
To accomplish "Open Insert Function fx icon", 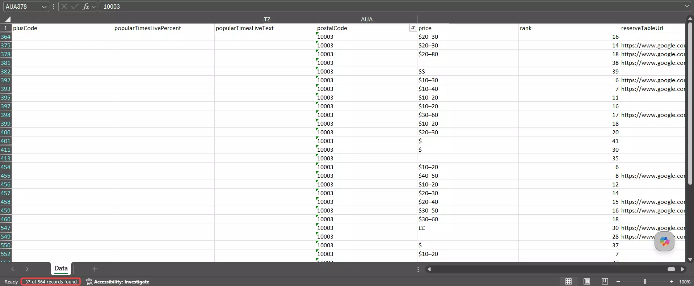I will [86, 7].
